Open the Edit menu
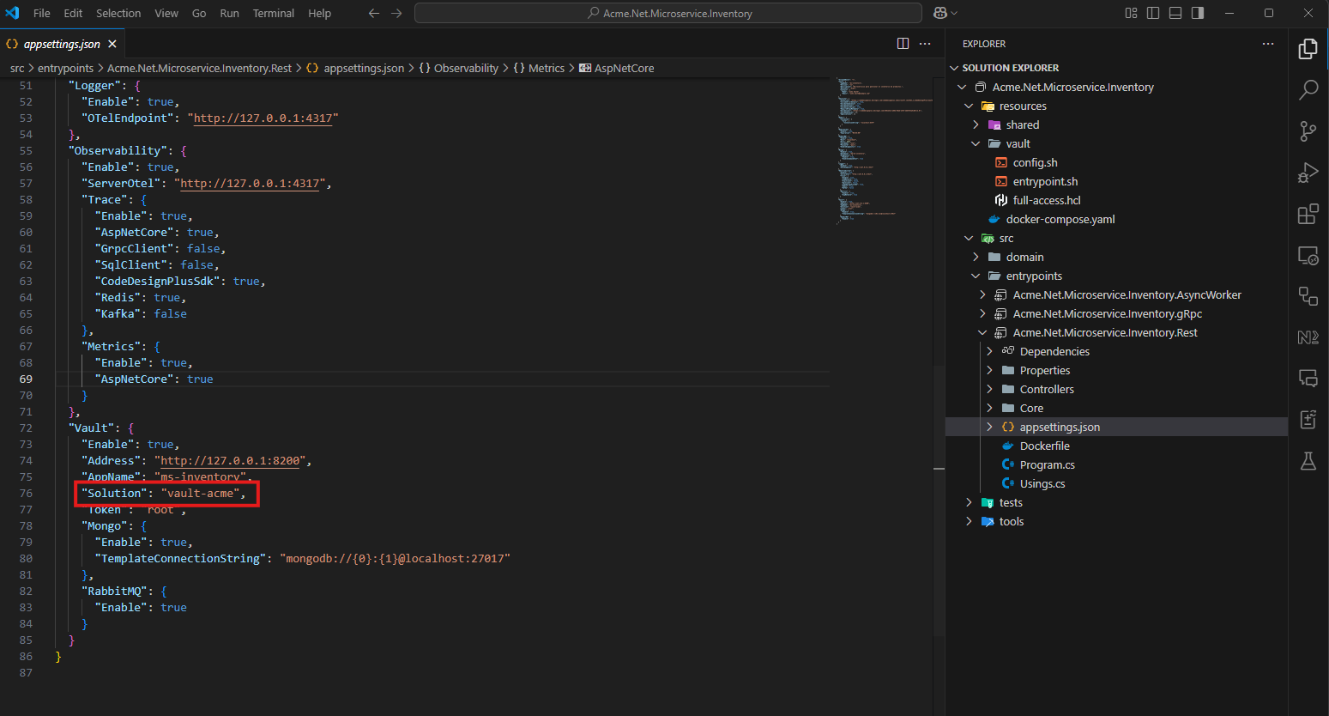 (73, 13)
